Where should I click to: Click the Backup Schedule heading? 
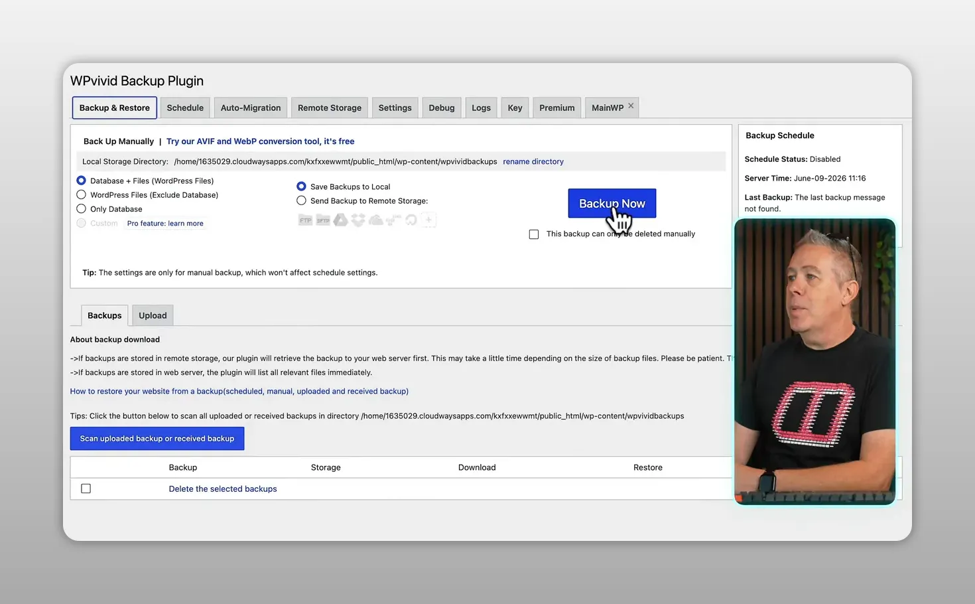(780, 135)
